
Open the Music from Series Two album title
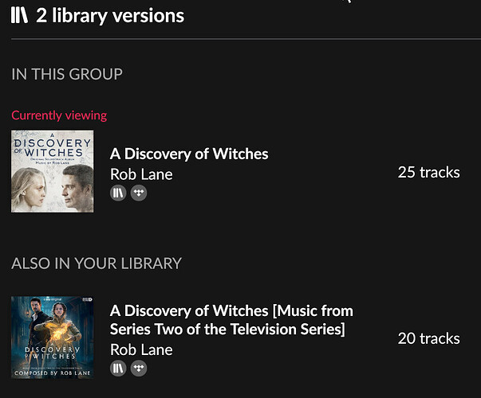click(x=231, y=320)
